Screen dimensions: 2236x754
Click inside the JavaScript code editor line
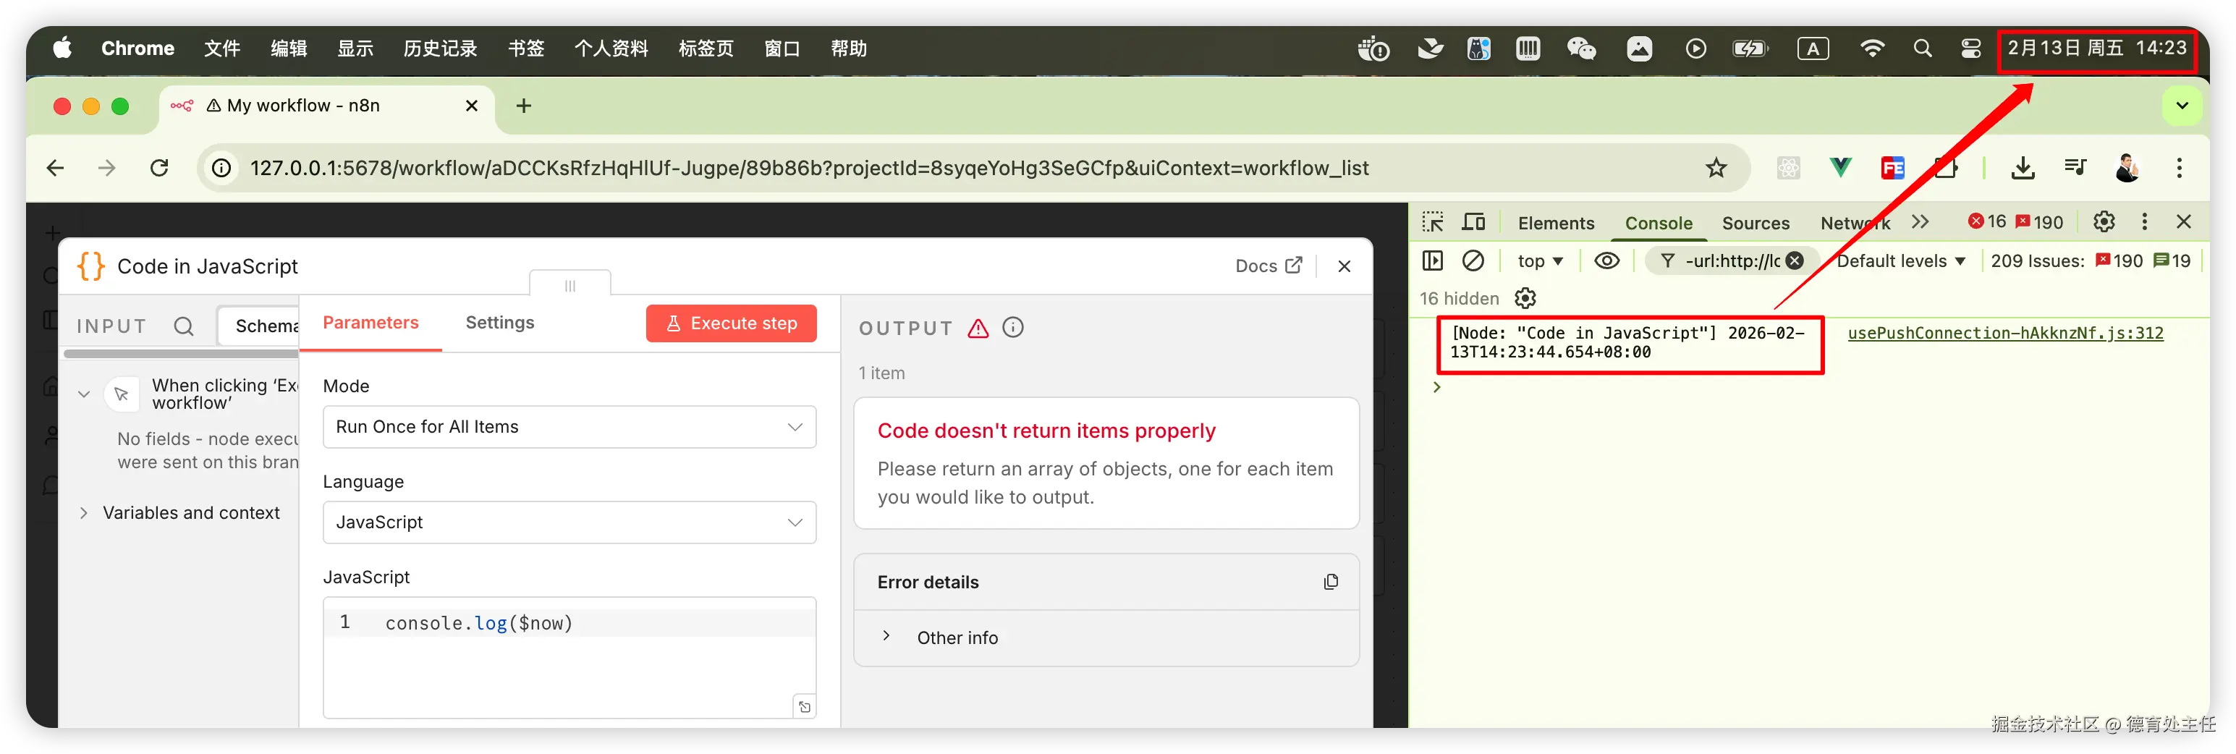click(x=569, y=623)
